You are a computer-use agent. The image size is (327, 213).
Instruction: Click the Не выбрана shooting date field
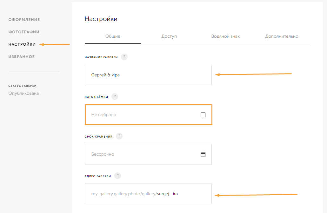(x=148, y=115)
